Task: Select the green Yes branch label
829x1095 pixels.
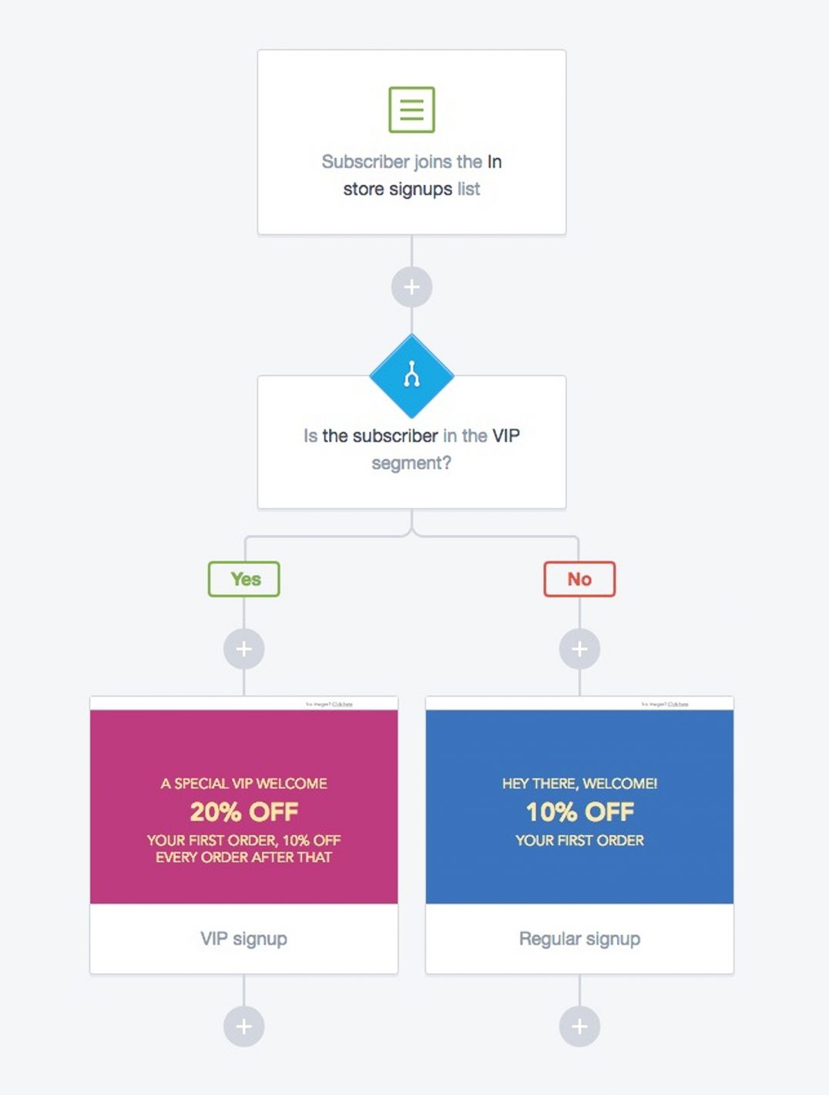Action: tap(243, 579)
